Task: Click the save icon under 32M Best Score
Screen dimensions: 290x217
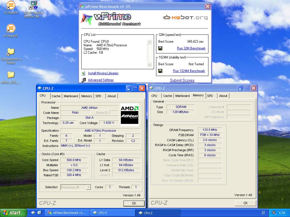Action: [160, 48]
